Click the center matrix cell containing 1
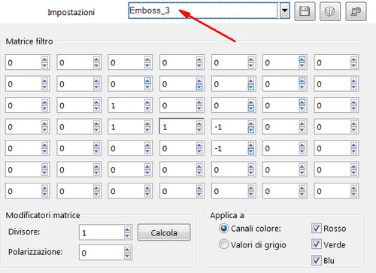 click(177, 126)
